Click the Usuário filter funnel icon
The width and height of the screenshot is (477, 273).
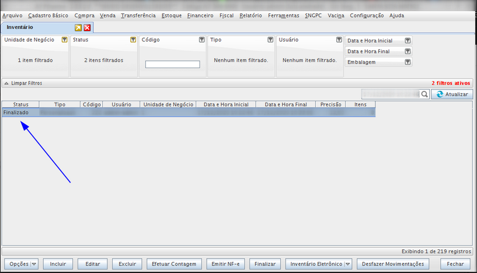339,40
